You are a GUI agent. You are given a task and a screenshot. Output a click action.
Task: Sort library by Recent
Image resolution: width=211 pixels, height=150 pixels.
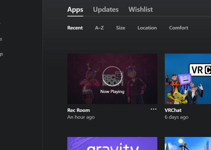coord(75,28)
